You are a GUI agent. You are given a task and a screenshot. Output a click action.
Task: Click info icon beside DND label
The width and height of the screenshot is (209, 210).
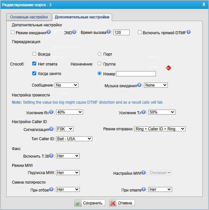click(x=74, y=32)
